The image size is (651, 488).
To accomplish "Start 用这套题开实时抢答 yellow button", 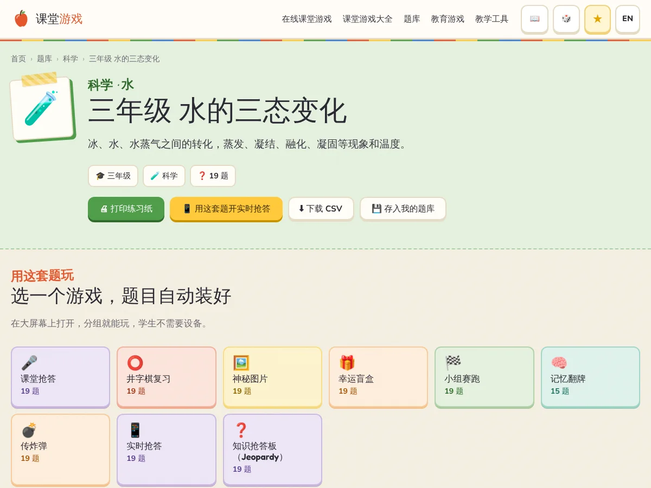I will click(x=226, y=209).
